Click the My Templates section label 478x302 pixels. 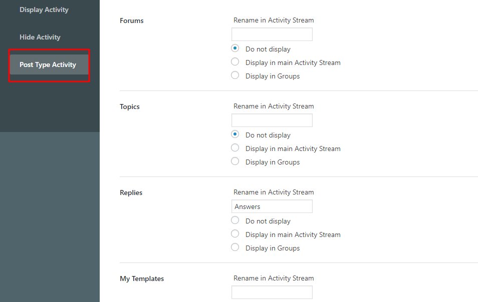tap(142, 279)
